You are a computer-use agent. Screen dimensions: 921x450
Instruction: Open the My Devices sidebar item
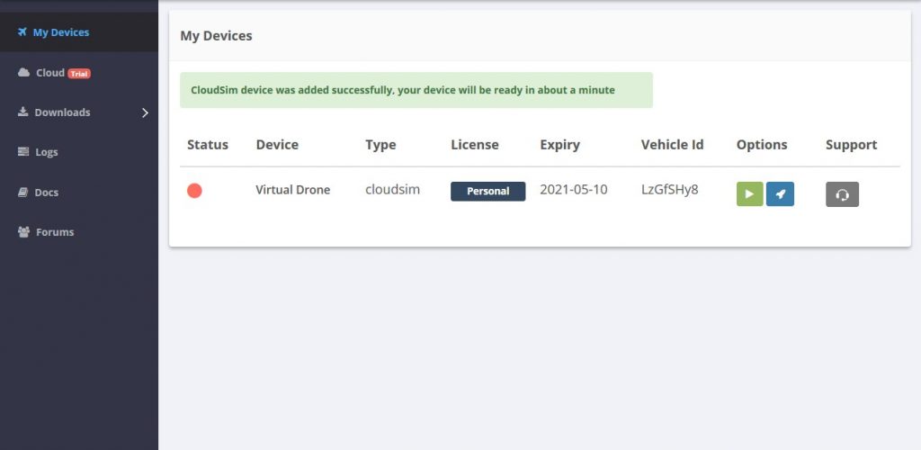[x=61, y=32]
